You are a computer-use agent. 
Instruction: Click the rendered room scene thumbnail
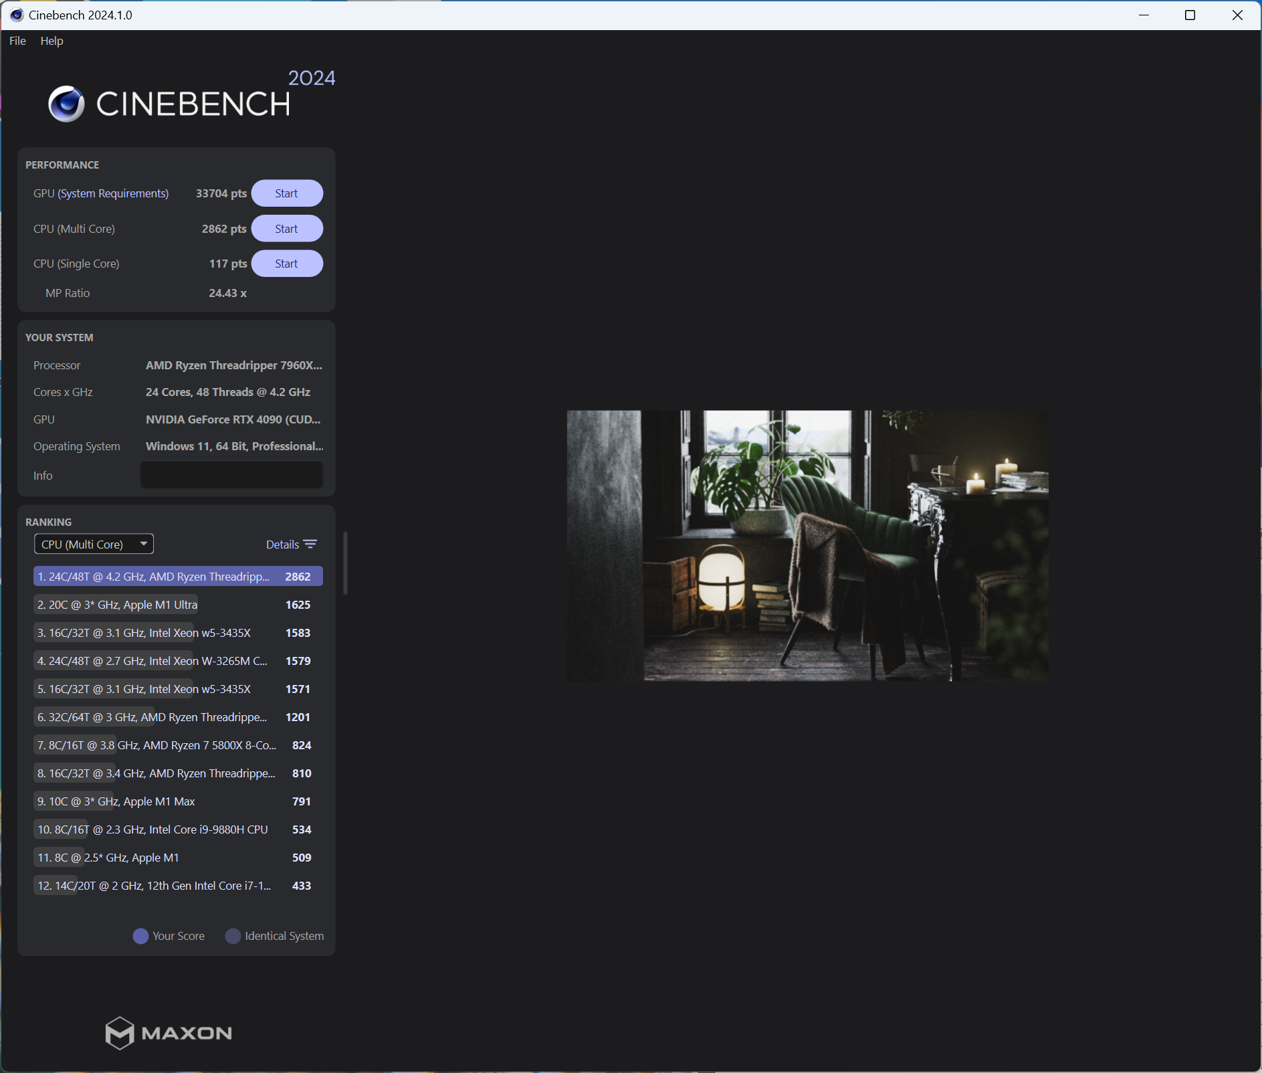point(807,546)
